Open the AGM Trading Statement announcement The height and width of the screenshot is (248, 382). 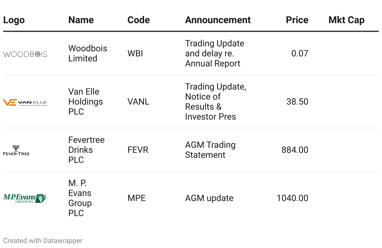(x=210, y=150)
